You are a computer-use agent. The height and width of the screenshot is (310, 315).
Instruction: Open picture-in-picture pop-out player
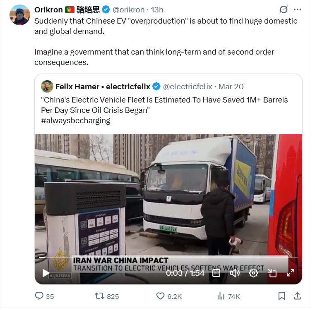point(272,273)
